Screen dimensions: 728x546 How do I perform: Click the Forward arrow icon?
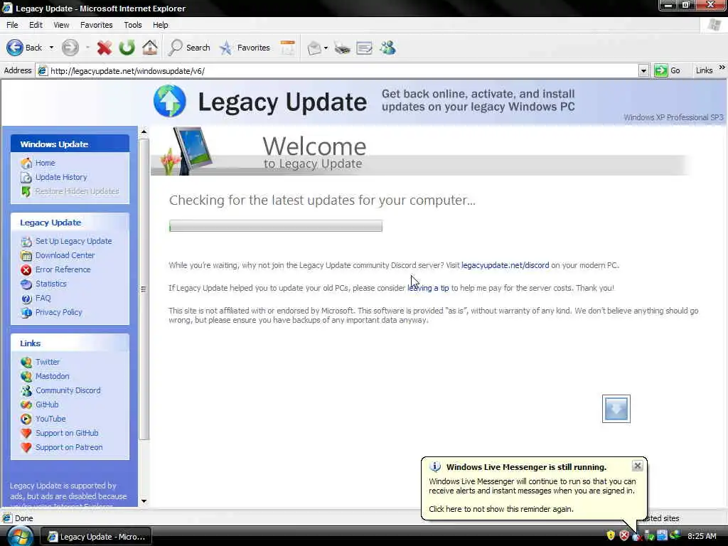[70, 48]
